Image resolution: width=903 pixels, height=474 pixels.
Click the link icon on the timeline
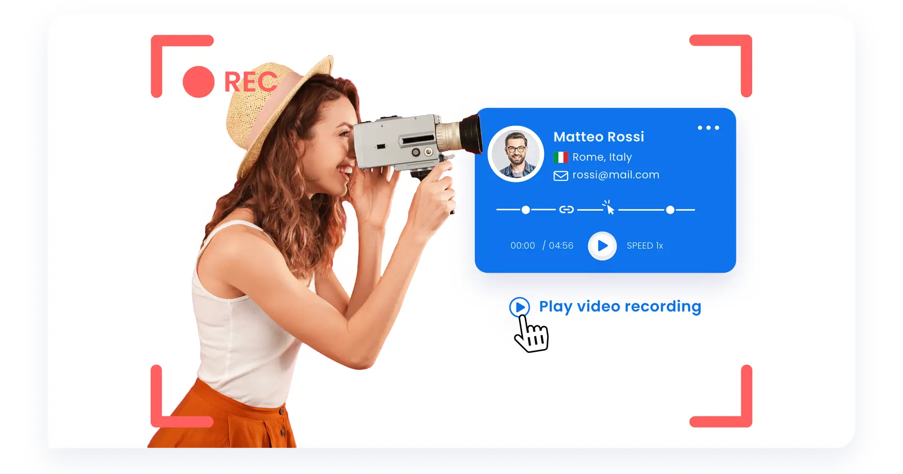click(x=566, y=210)
